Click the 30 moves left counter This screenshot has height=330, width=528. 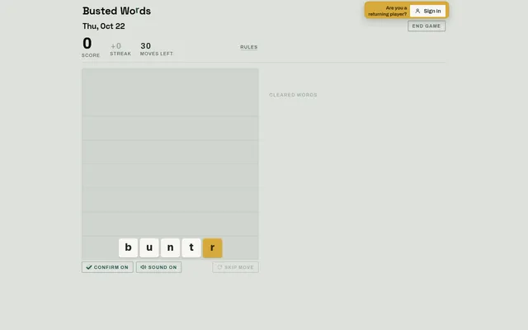[x=146, y=46]
